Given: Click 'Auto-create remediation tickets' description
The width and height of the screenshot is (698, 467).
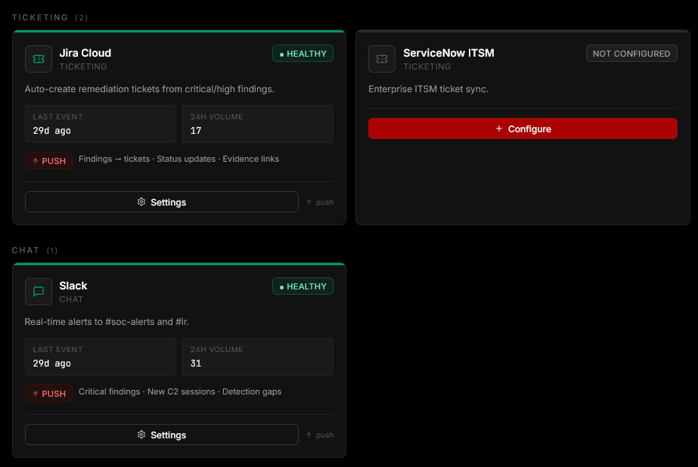Looking at the screenshot, I should (x=150, y=89).
